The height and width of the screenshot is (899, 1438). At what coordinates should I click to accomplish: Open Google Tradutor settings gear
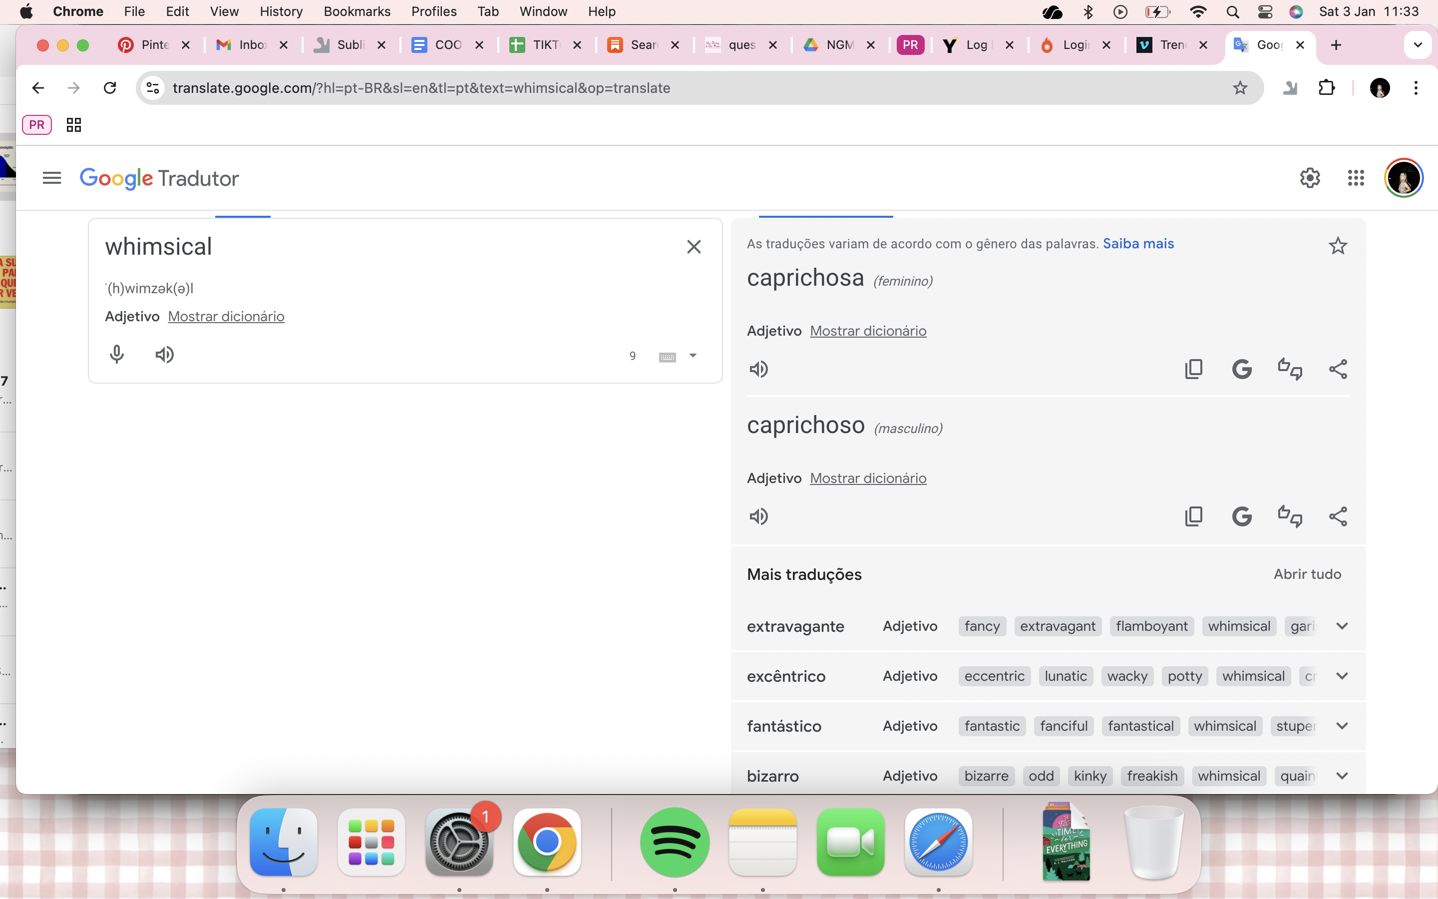pyautogui.click(x=1310, y=178)
